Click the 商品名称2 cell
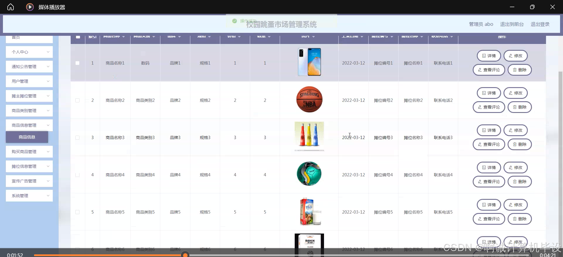This screenshot has height=257, width=563. click(115, 100)
